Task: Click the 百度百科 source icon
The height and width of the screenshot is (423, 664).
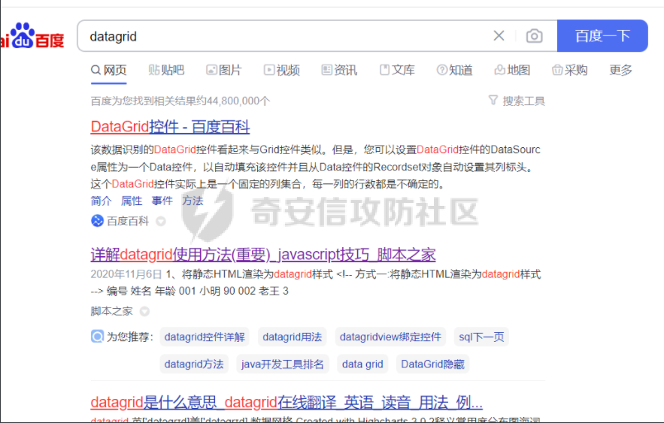Action: pos(98,221)
